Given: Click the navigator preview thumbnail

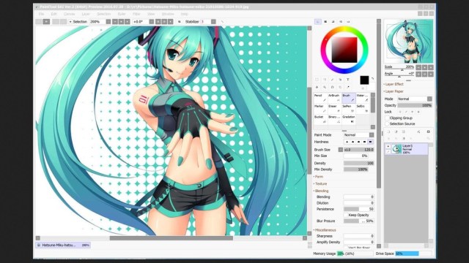Looking at the screenshot, I should pos(409,41).
